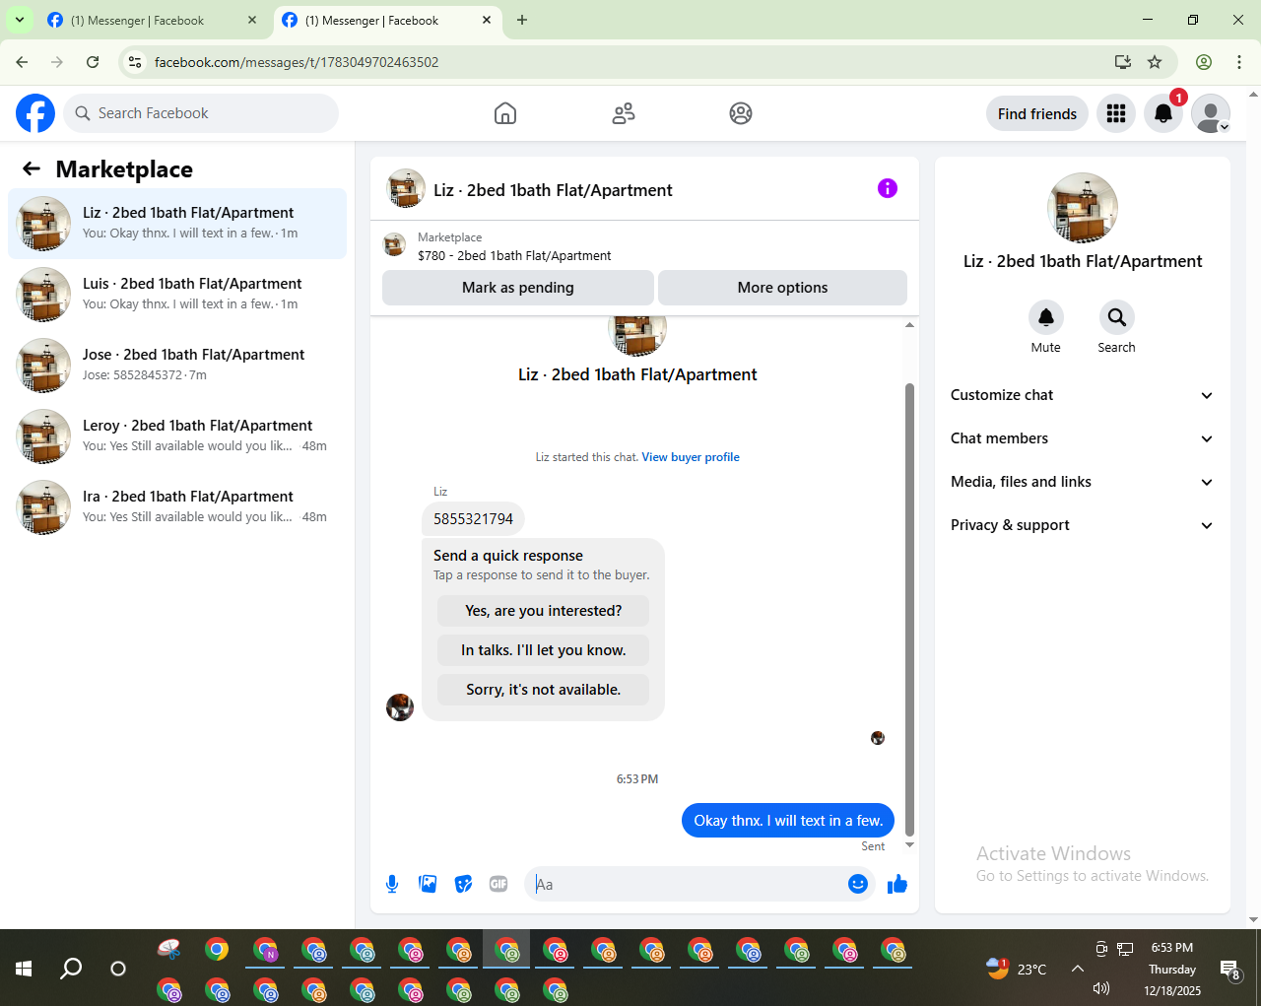1261x1006 pixels.
Task: Open the Luis conversation in the list
Action: click(177, 295)
